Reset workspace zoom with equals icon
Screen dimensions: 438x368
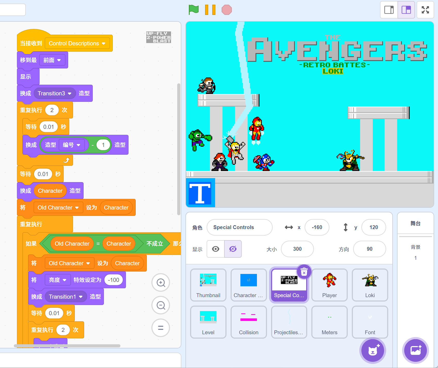pos(161,328)
